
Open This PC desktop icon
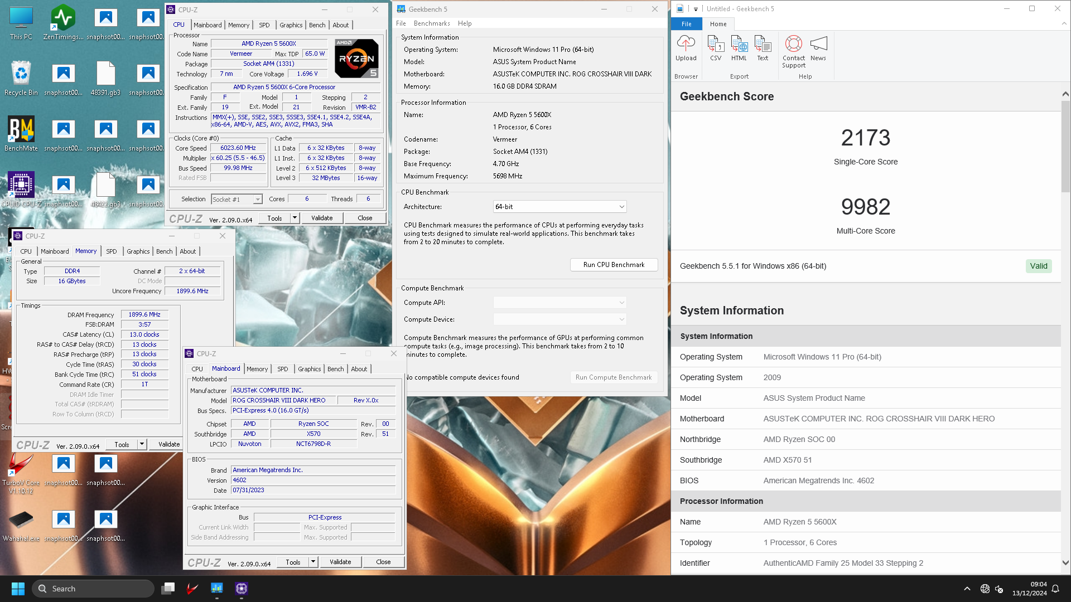21,23
